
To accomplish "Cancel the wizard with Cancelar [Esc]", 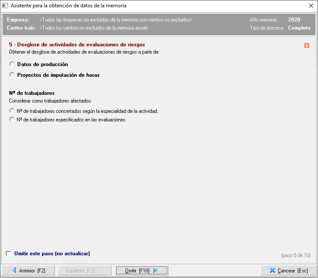I will tap(289, 271).
